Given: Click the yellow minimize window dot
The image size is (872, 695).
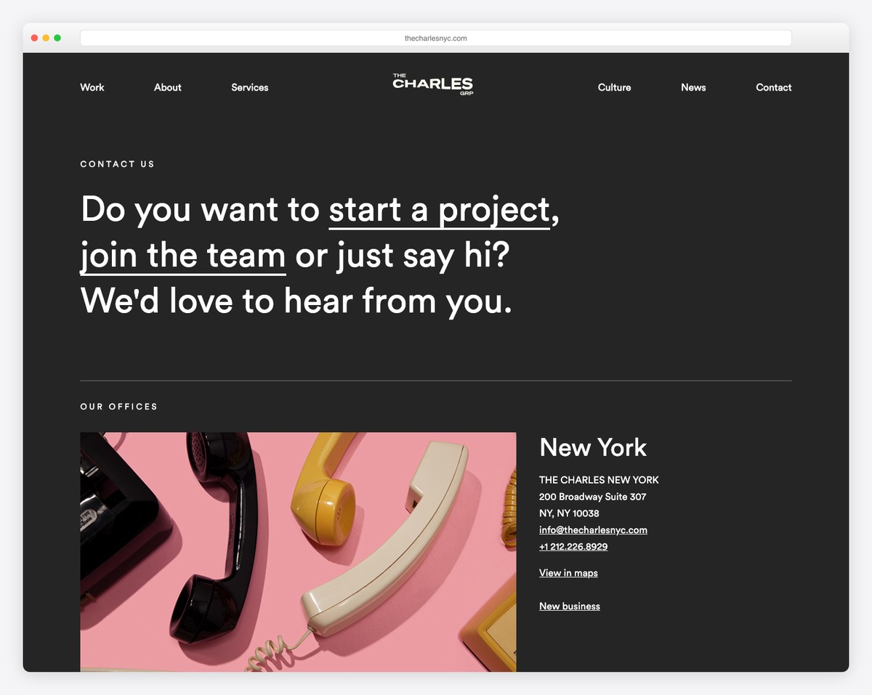Looking at the screenshot, I should (x=46, y=38).
